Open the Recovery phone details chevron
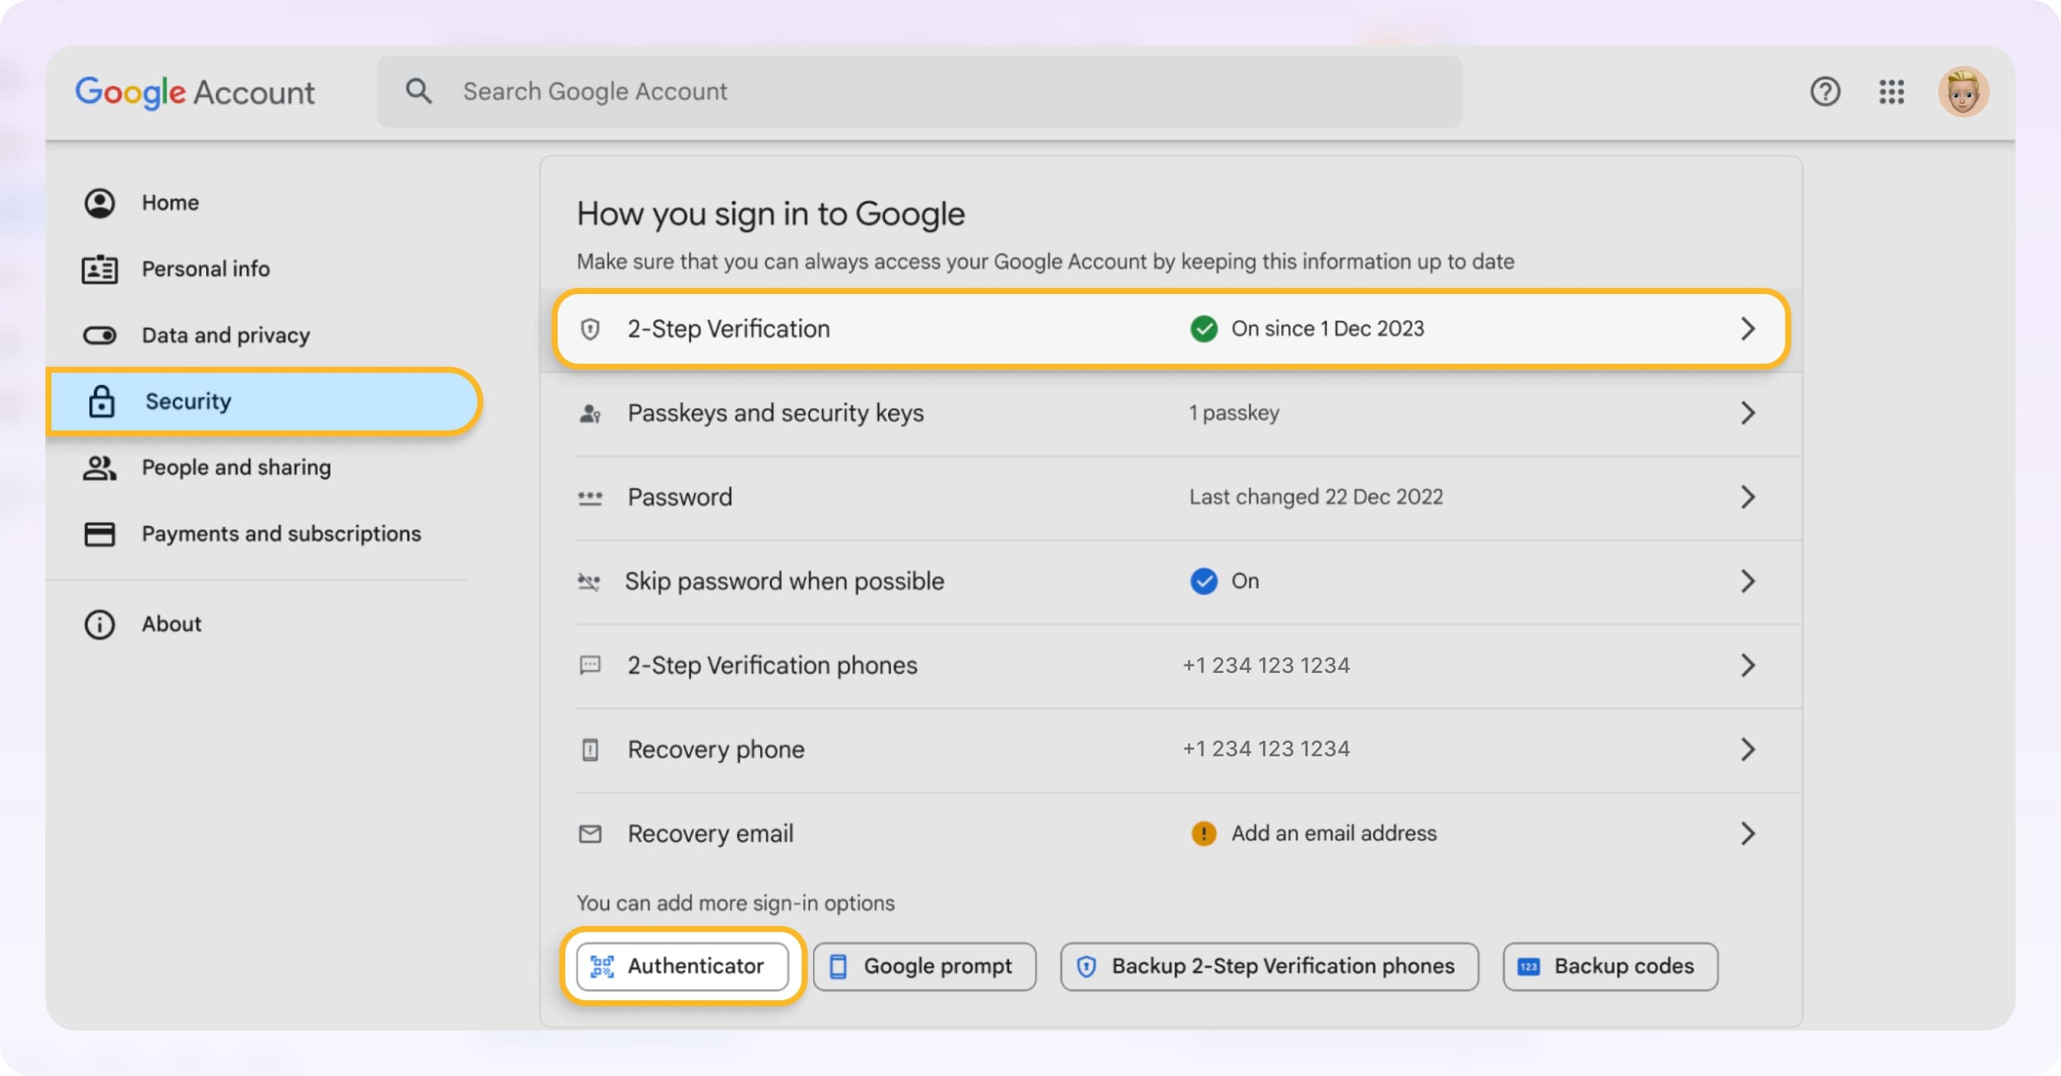The width and height of the screenshot is (2061, 1076). [x=1750, y=749]
